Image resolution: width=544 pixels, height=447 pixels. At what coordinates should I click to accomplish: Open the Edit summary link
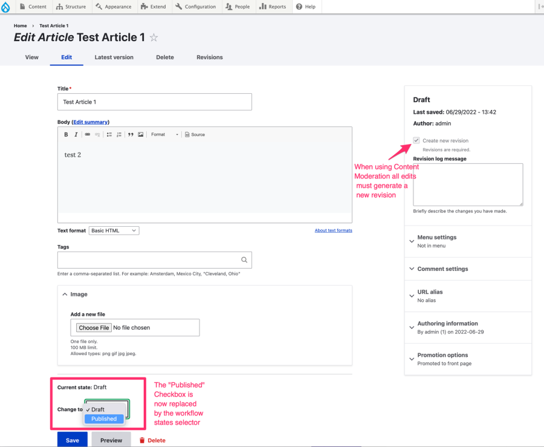(91, 122)
